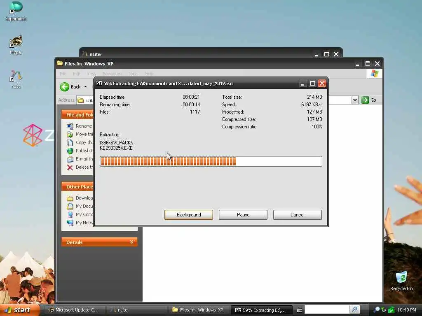This screenshot has height=316, width=422.
Task: Click the taskbar clock showing 10:49 PM
Action: tap(407, 310)
